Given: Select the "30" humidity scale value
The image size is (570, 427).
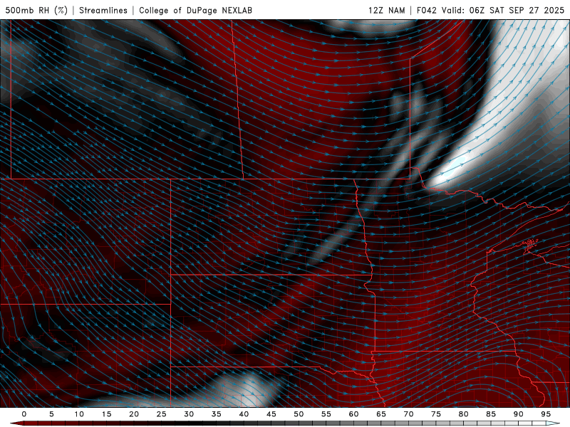Looking at the screenshot, I should [x=189, y=414].
